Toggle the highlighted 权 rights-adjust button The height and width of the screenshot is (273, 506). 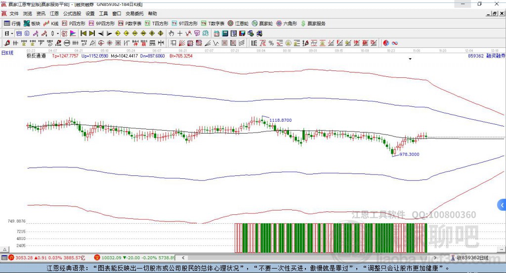pos(64,34)
